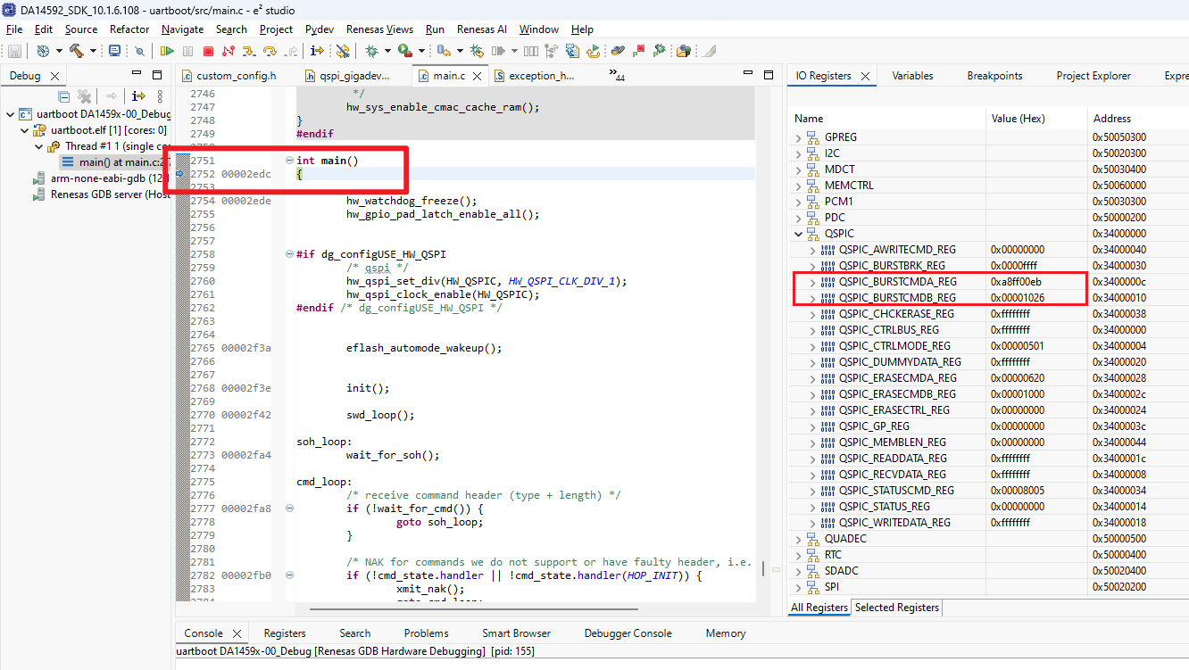Viewport: 1189px width, 670px height.
Task: Collapse the int main() code fold
Action: click(x=289, y=161)
